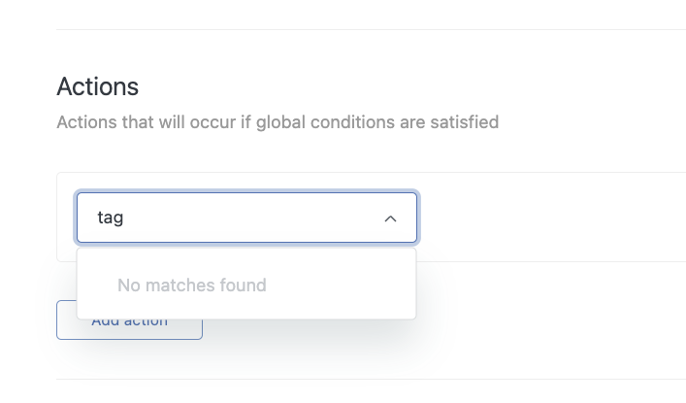Screen dimensions: 686x403
Task: Click the 'tag' search text in combo box
Action: (111, 218)
